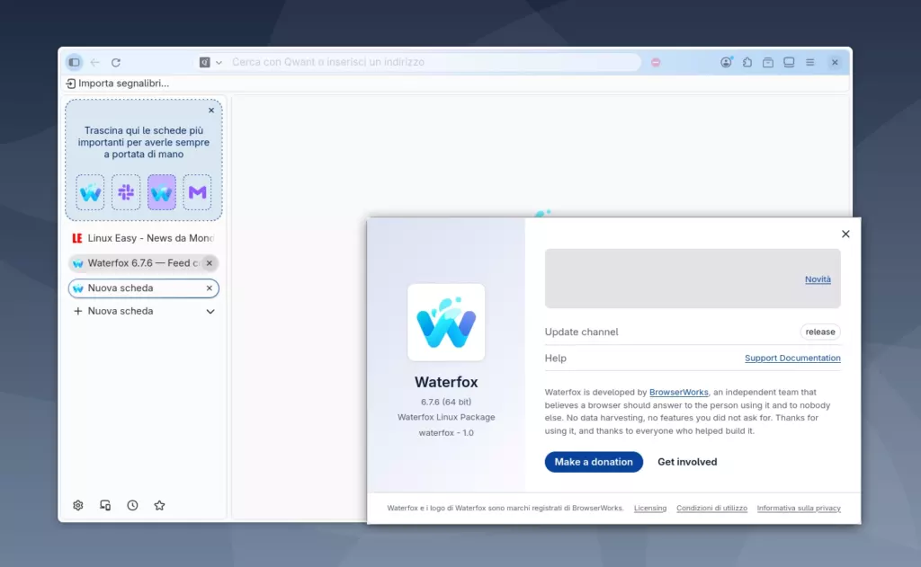Close the active Nuova scheda tab
The image size is (921, 567).
[x=209, y=288]
